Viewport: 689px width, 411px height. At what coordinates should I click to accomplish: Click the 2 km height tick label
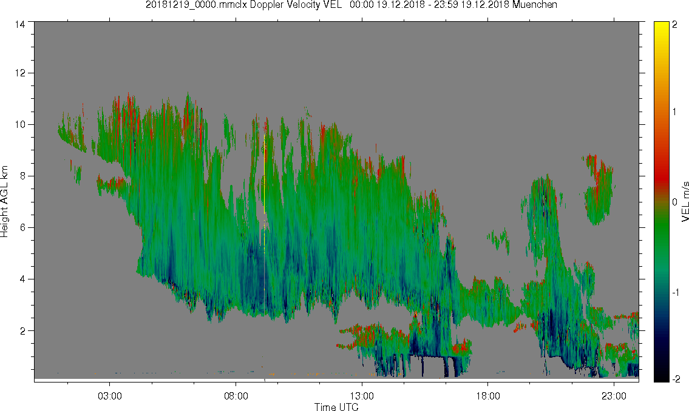point(22,331)
